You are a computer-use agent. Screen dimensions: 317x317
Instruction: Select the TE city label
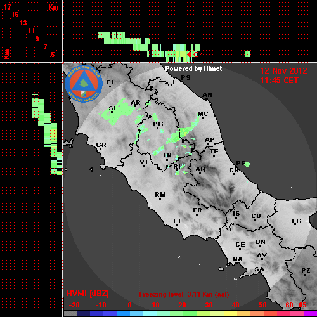tap(214, 152)
